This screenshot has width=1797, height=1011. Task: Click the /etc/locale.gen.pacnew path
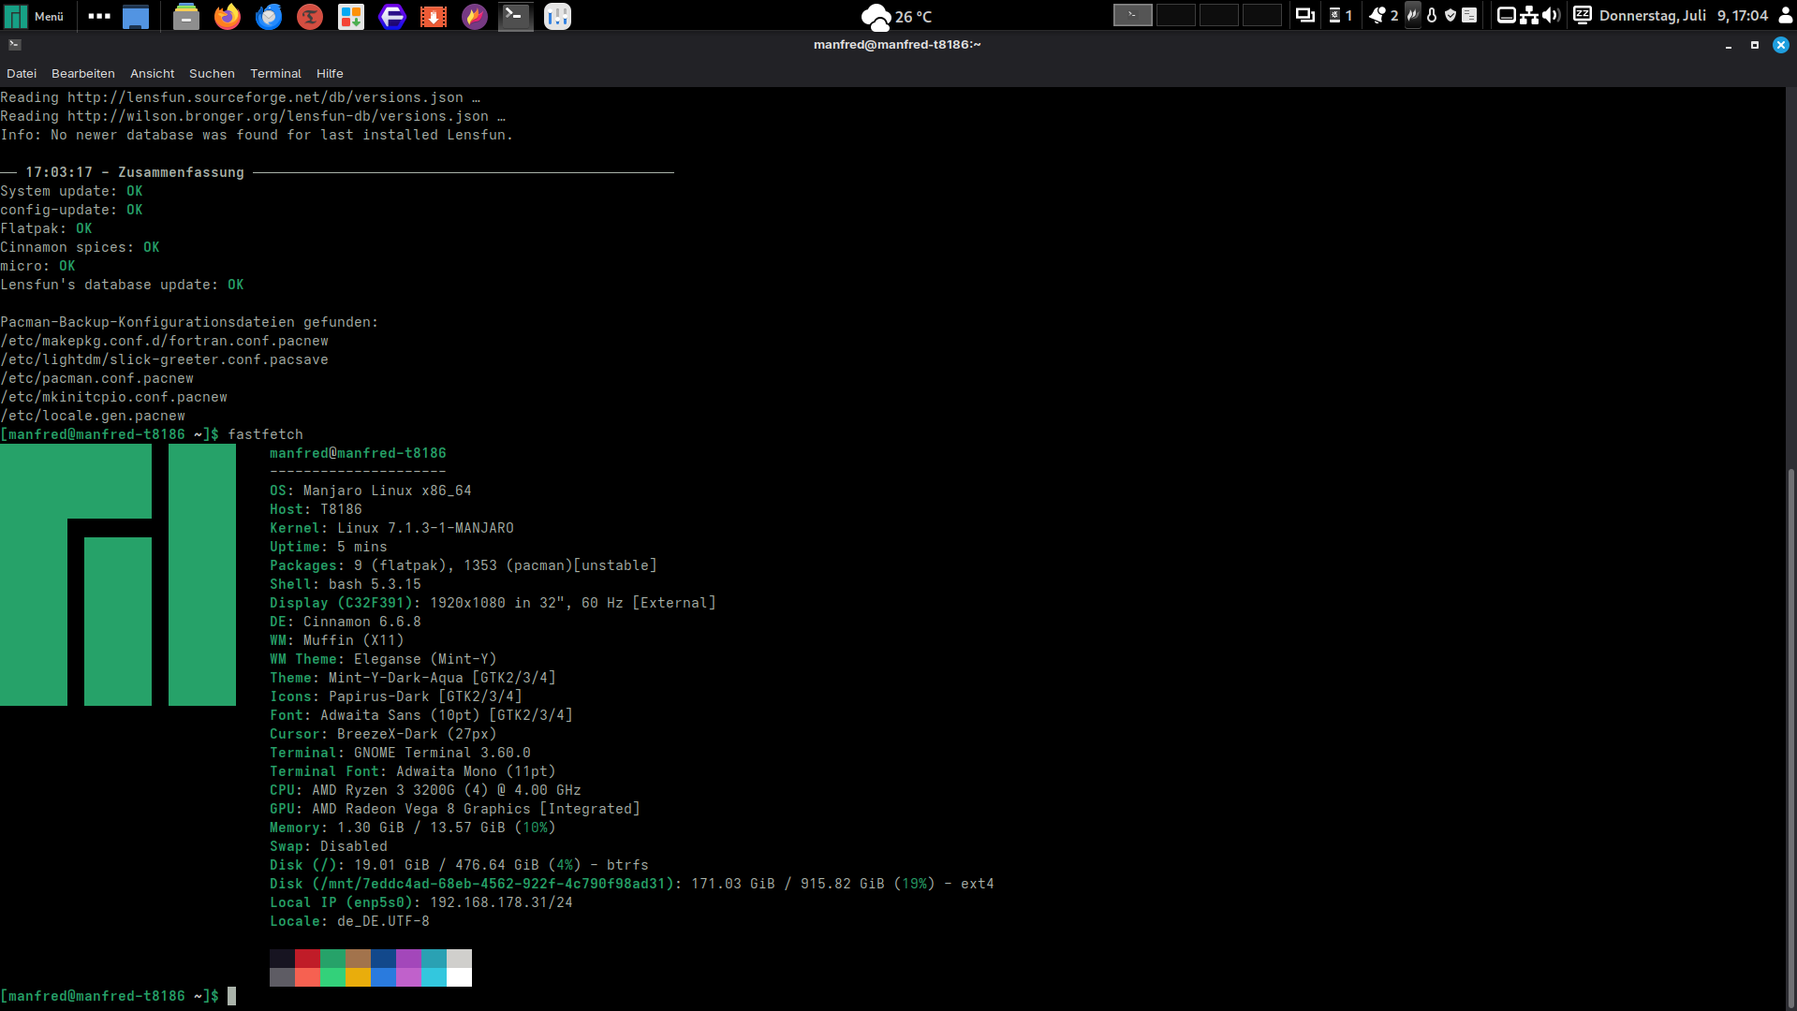point(93,416)
